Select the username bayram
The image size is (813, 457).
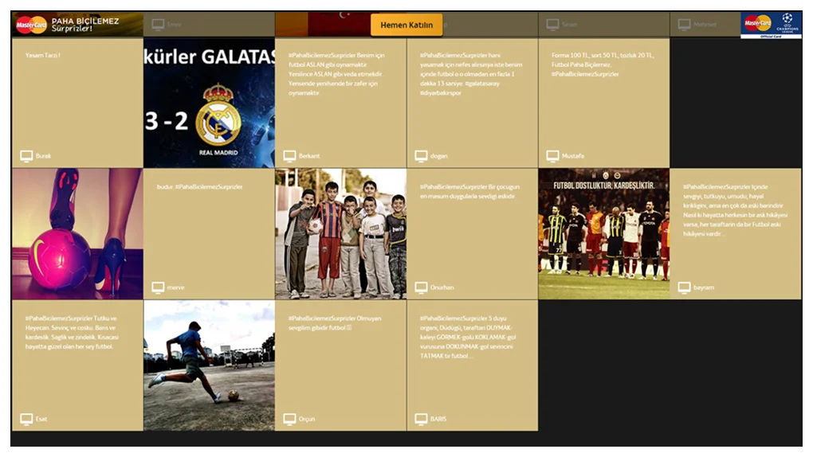pos(704,287)
